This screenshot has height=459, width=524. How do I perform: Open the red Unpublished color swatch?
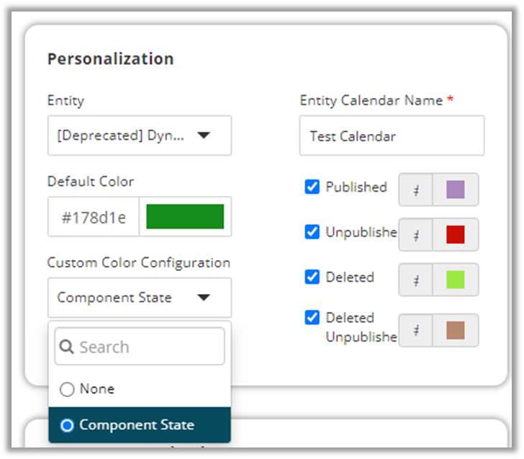pos(455,234)
